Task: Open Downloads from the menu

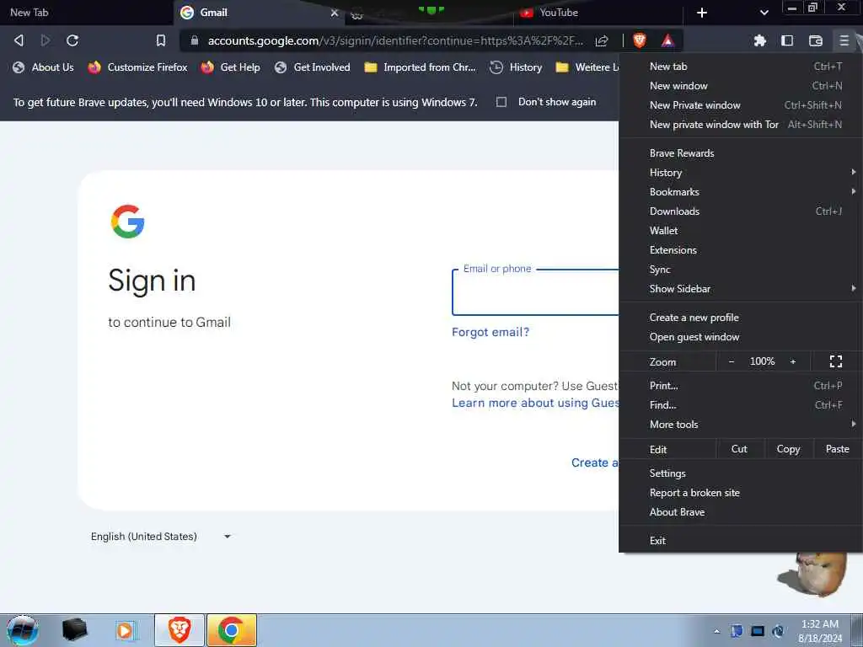Action: [741, 211]
